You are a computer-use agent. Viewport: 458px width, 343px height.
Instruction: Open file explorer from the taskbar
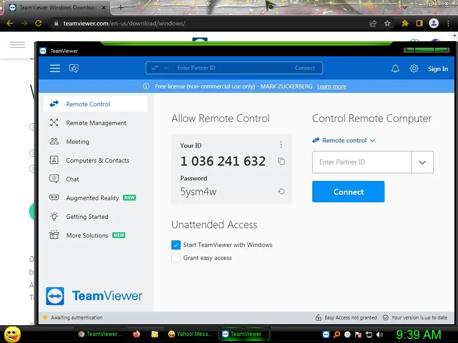click(154, 334)
